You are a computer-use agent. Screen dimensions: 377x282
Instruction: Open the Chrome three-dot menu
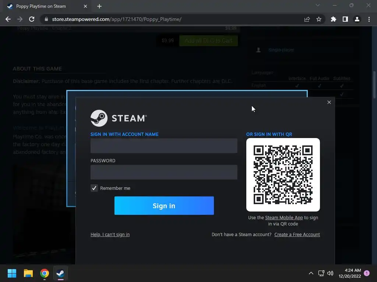pyautogui.click(x=369, y=19)
